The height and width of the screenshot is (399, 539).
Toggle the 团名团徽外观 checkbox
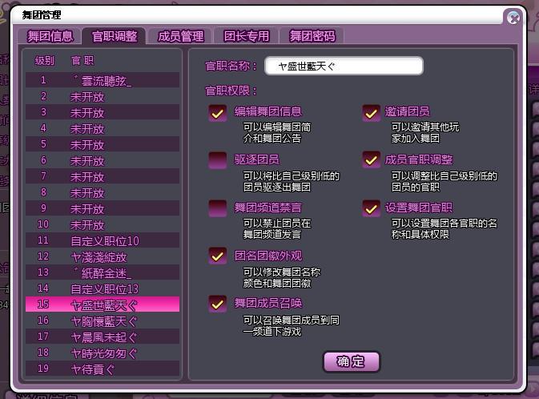217,256
